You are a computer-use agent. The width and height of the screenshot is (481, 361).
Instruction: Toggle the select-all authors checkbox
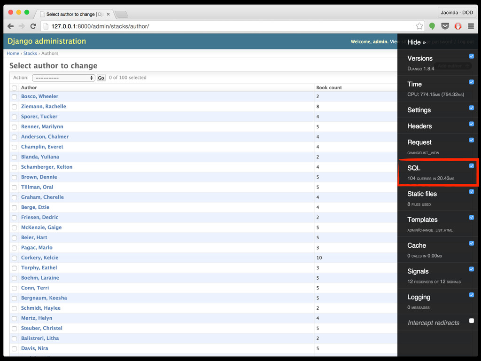coord(15,88)
